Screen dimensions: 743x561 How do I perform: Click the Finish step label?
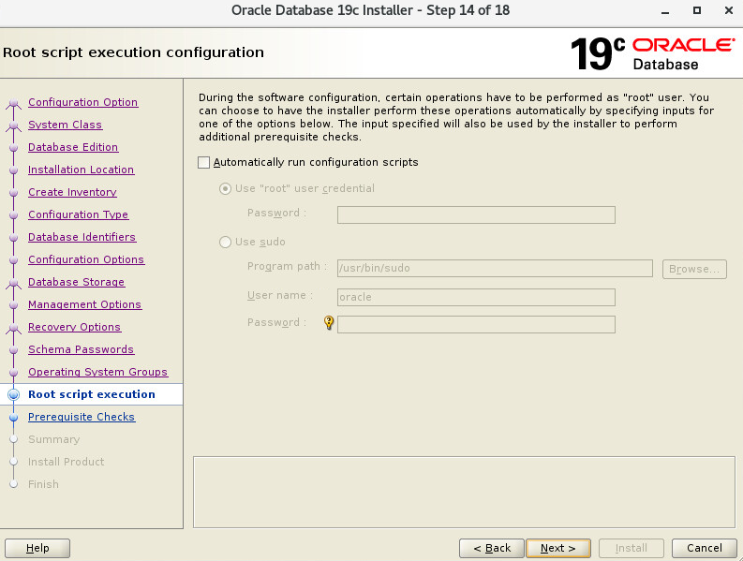(x=43, y=484)
